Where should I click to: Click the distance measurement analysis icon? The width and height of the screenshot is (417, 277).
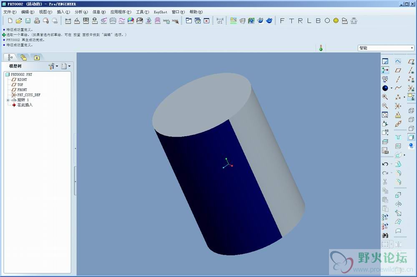click(68, 21)
